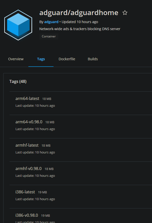Select the arm64-v0.98.0 tag
The height and width of the screenshot is (223, 152).
29,122
